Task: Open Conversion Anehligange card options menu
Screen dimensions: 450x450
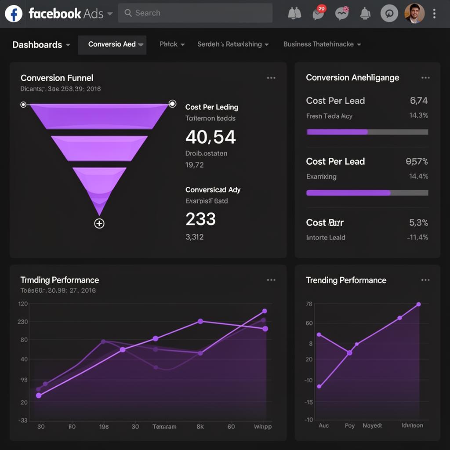Action: [x=425, y=78]
